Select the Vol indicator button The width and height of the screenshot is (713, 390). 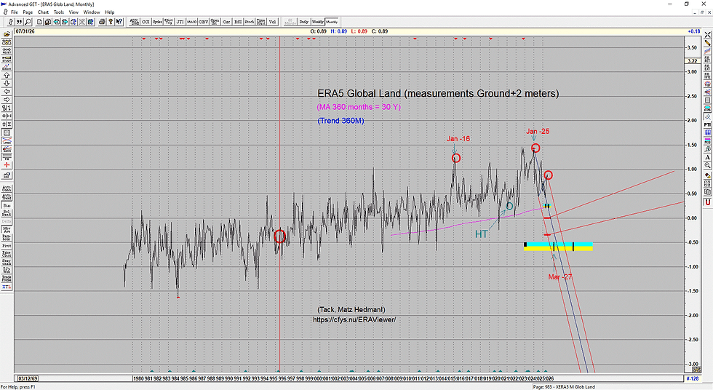point(272,22)
